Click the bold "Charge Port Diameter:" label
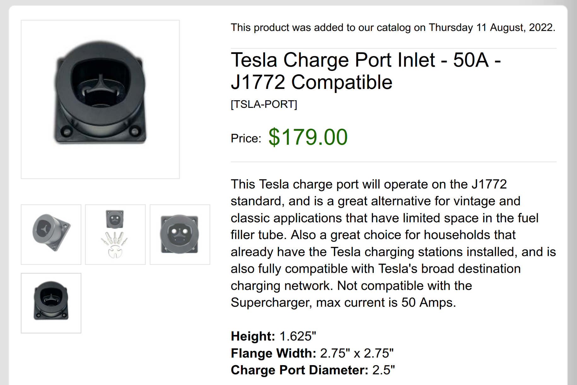This screenshot has height=385, width=577. [x=299, y=370]
